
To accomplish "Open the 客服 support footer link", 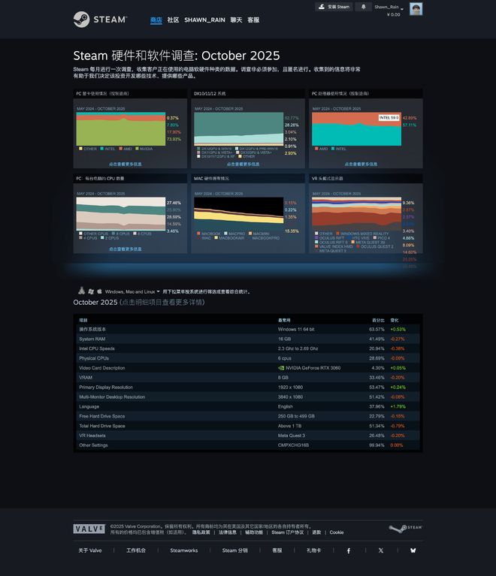I will click(277, 550).
